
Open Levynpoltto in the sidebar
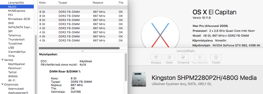[16, 3]
